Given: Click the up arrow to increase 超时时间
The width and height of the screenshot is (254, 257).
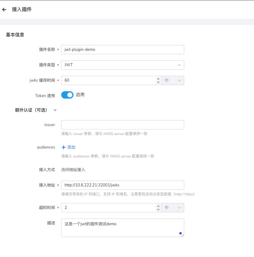Looking at the screenshot, I should coord(158,206).
